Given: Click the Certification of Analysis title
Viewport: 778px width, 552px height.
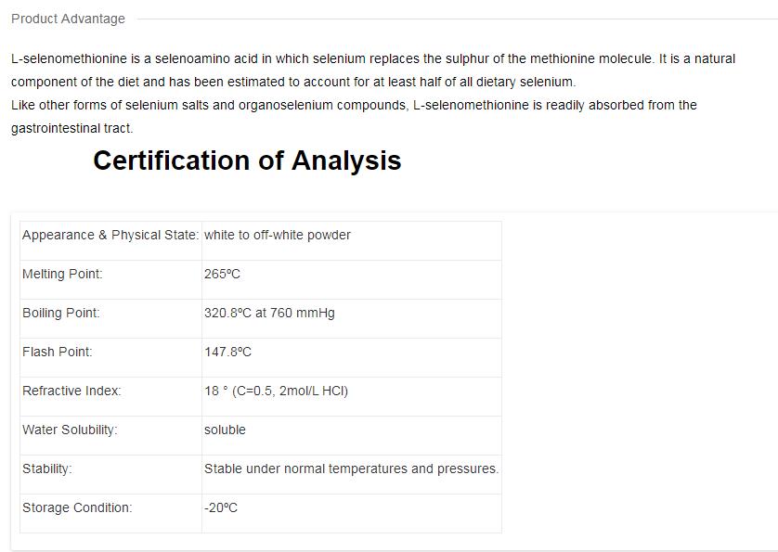Looking at the screenshot, I should click(247, 160).
